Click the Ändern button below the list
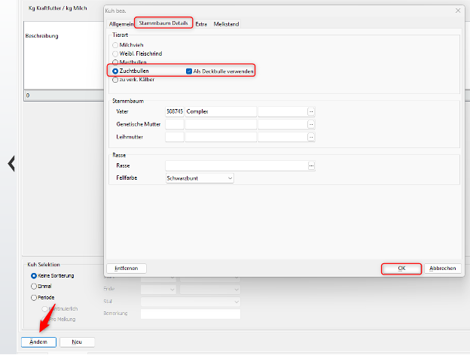 (38, 341)
